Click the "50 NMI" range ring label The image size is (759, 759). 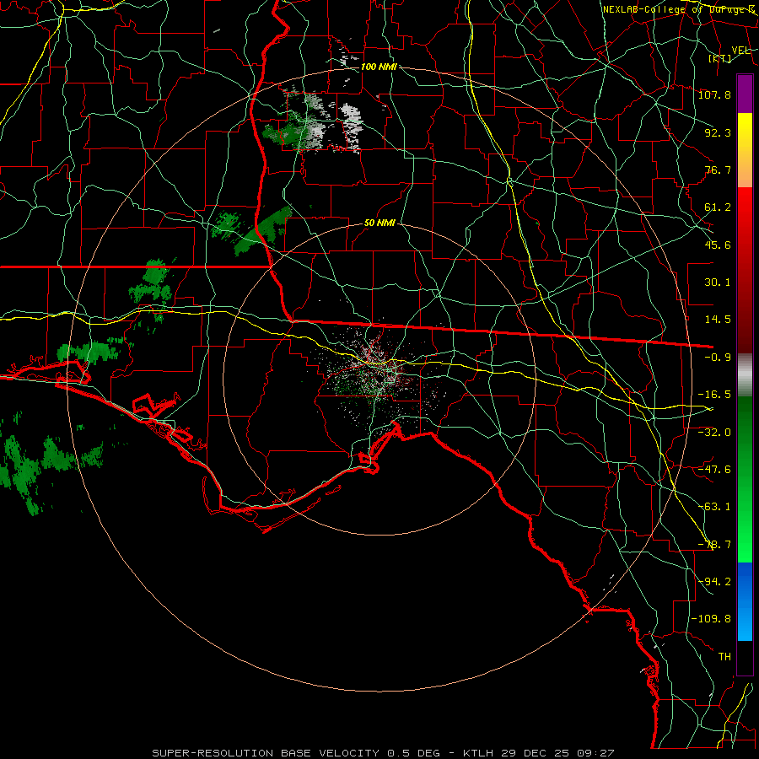[379, 223]
